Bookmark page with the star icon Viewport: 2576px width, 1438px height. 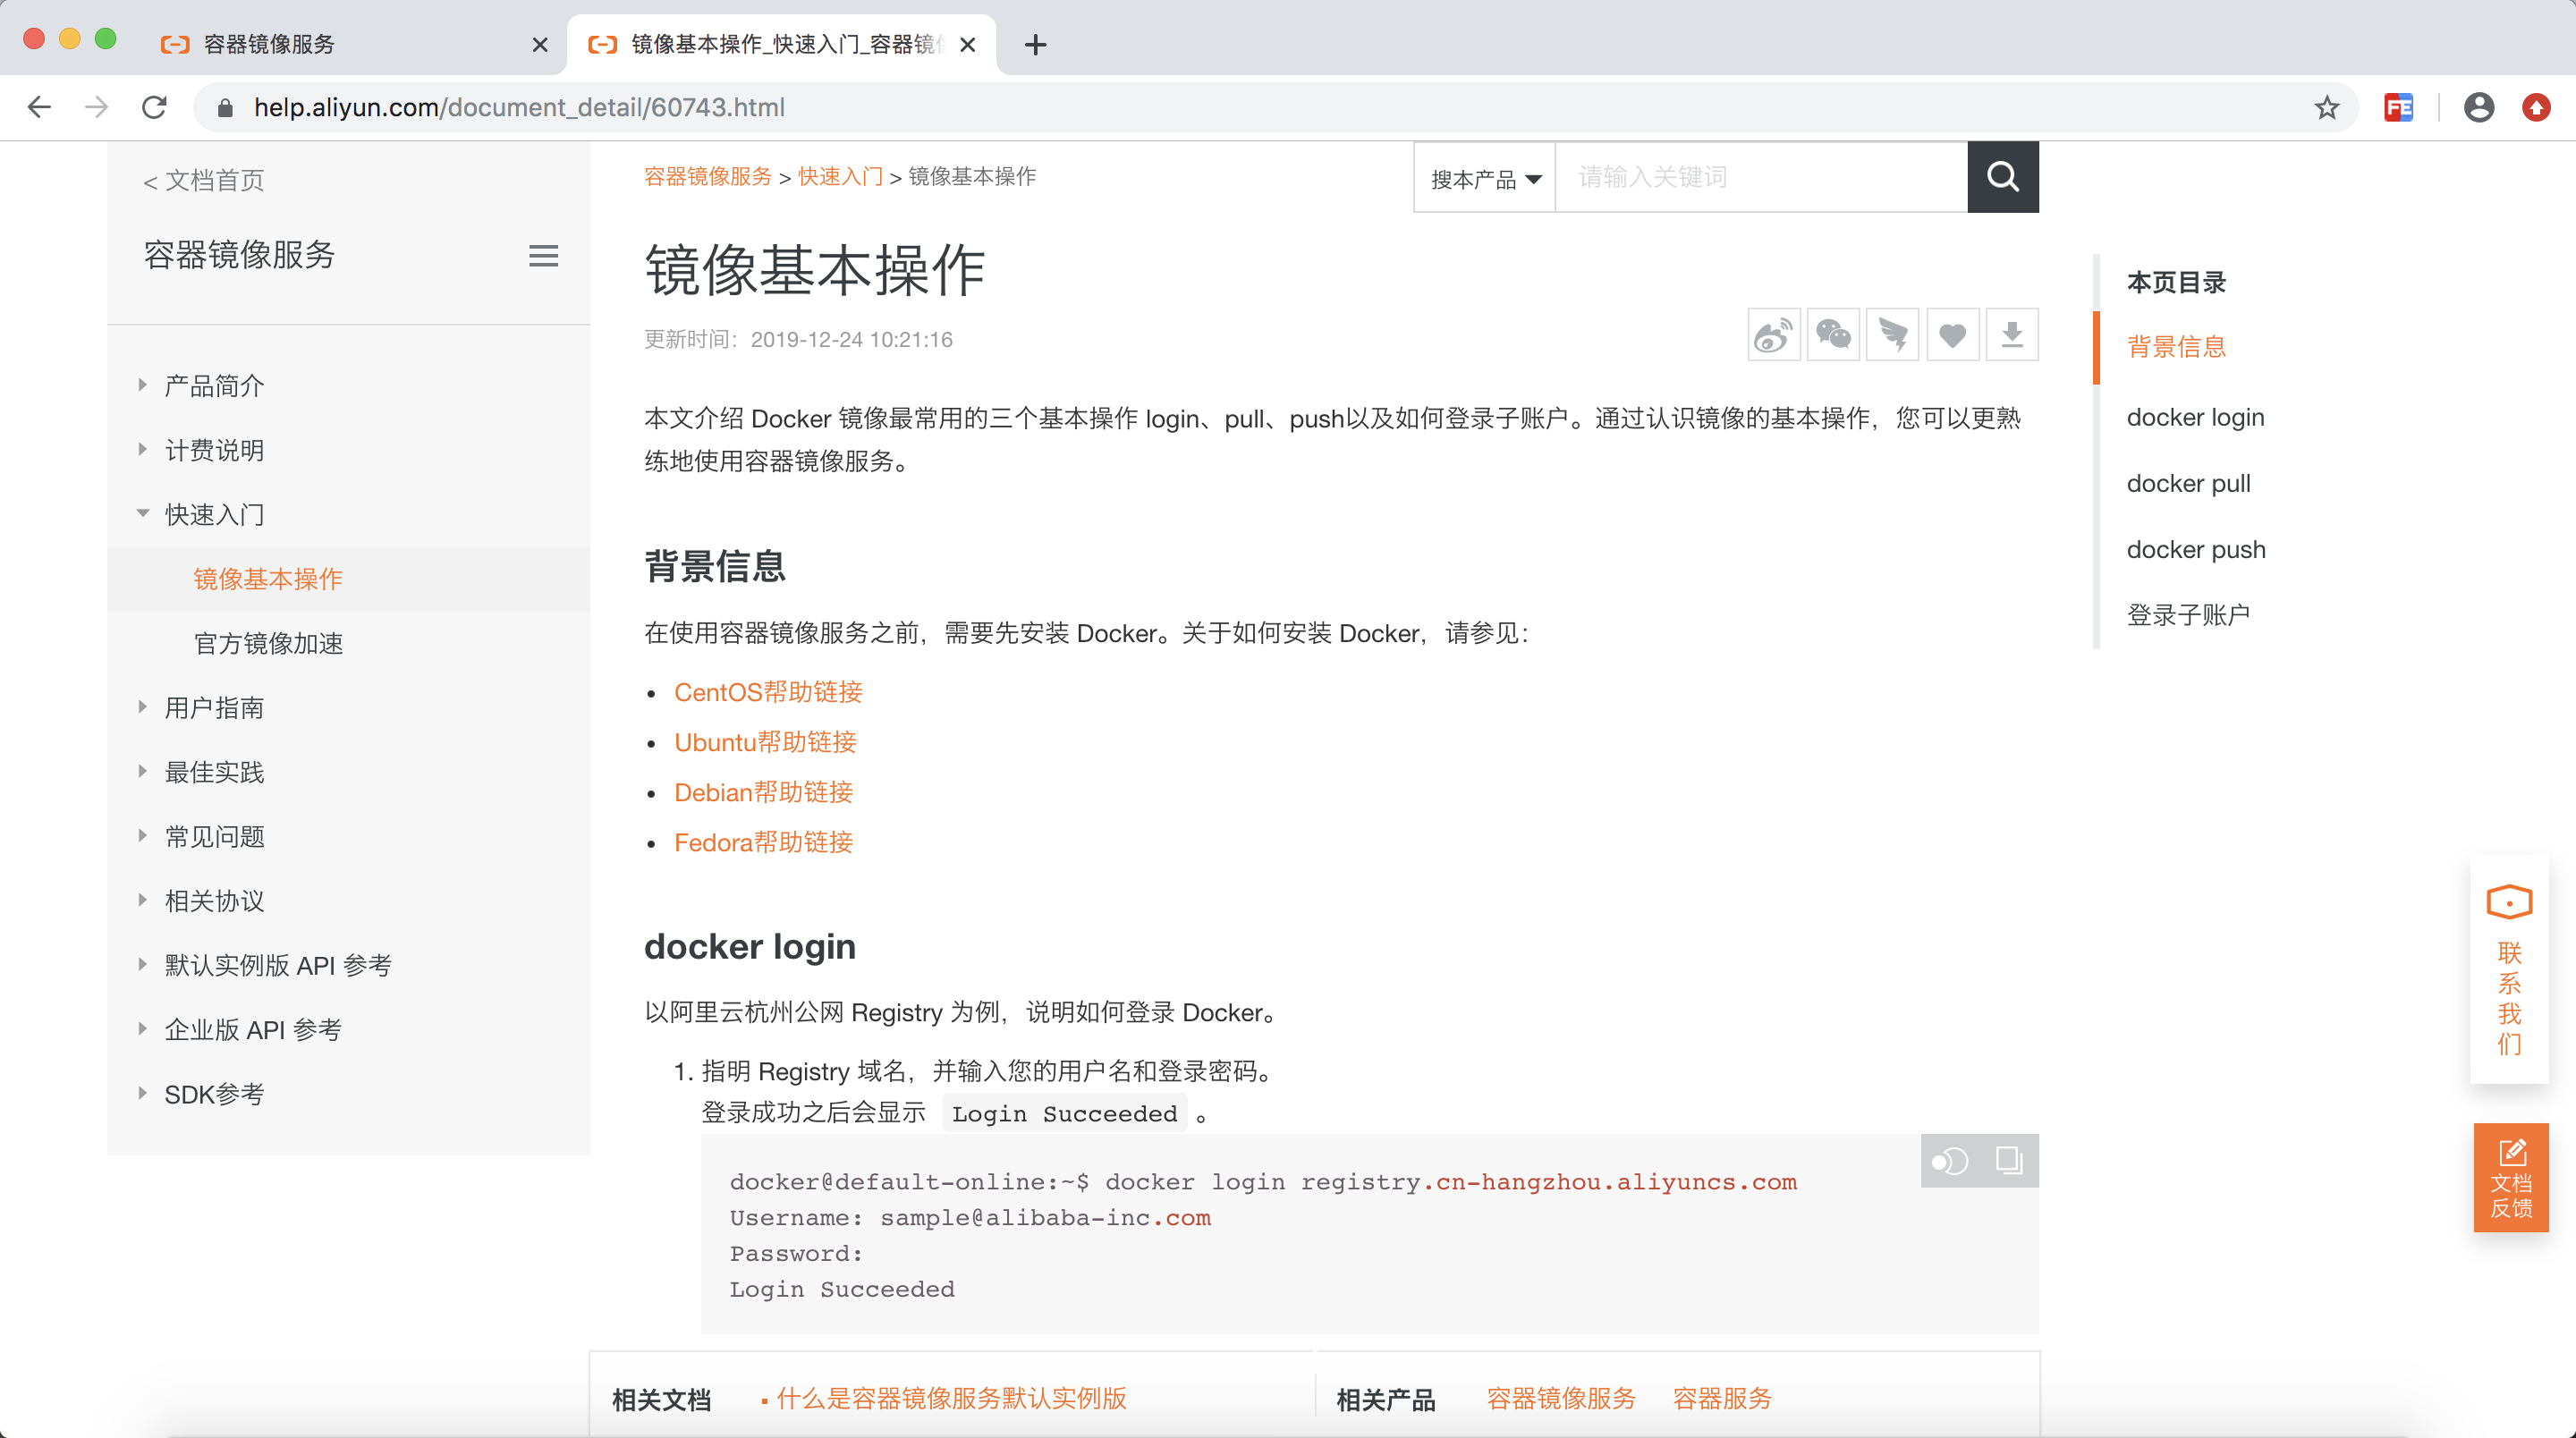(2326, 107)
